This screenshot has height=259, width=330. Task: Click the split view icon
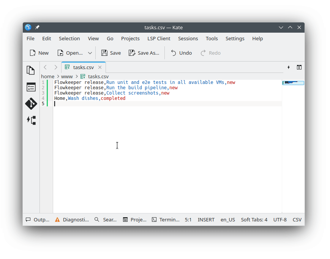click(x=299, y=67)
